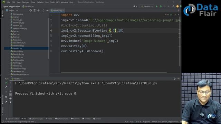
Task: Open Project panel gear options
Action: (x=44, y=11)
